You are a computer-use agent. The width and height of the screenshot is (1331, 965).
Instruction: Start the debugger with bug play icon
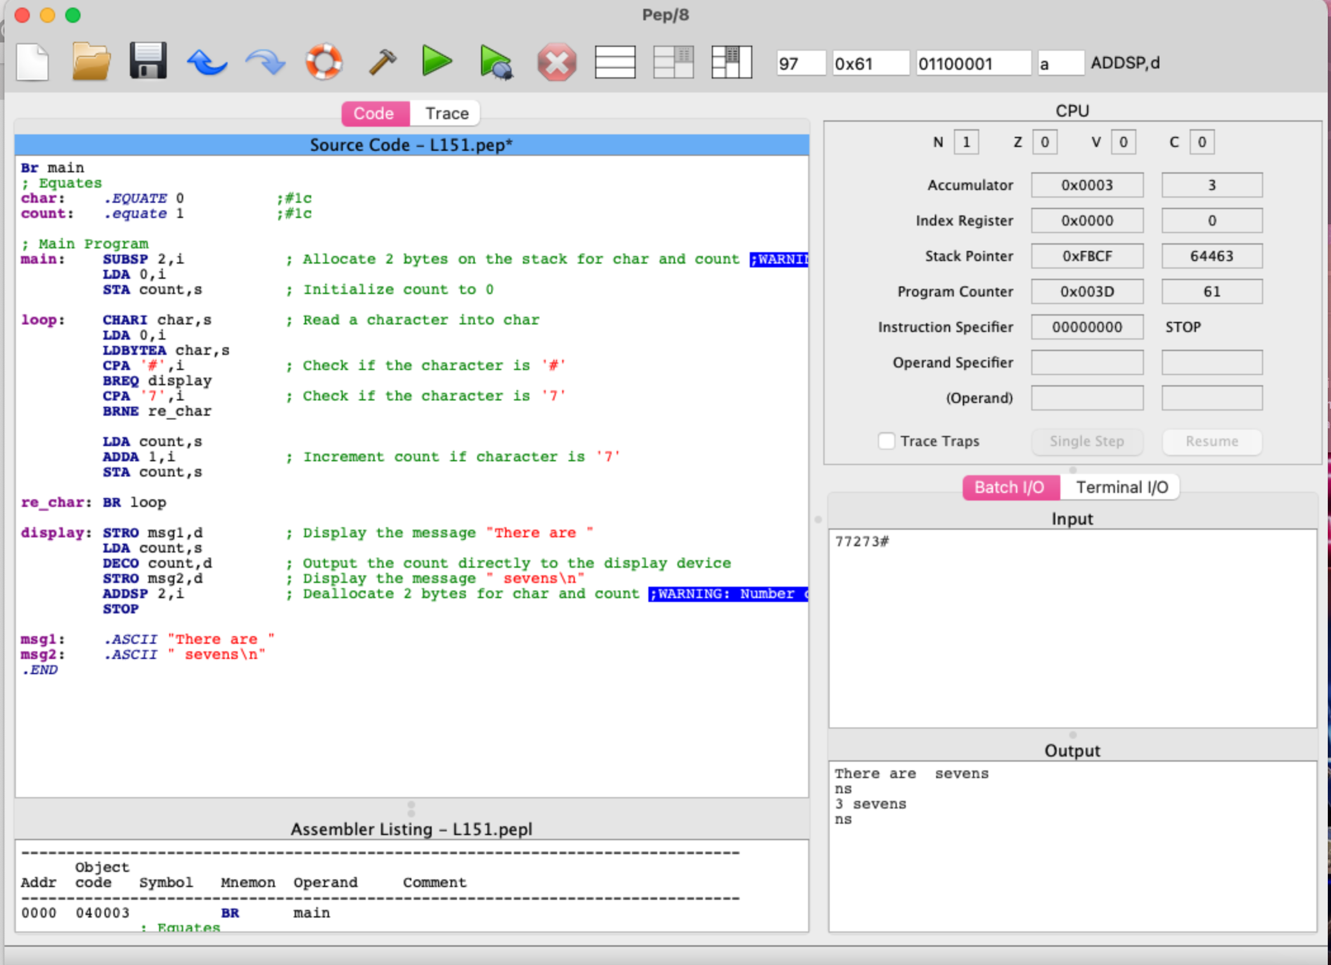[x=496, y=63]
